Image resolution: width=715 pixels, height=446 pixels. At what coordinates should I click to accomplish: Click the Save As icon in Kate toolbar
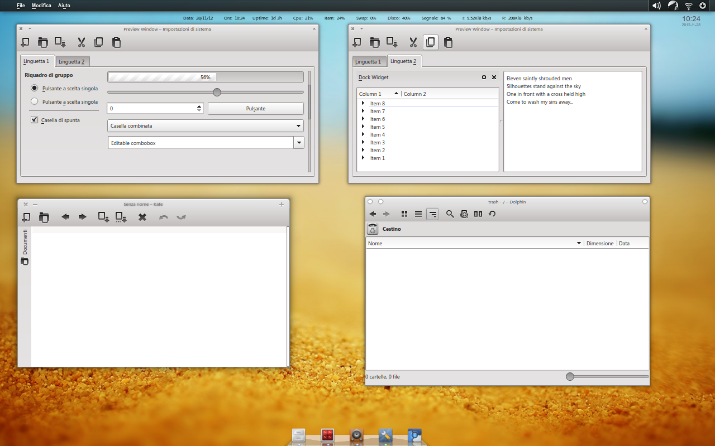pos(121,217)
